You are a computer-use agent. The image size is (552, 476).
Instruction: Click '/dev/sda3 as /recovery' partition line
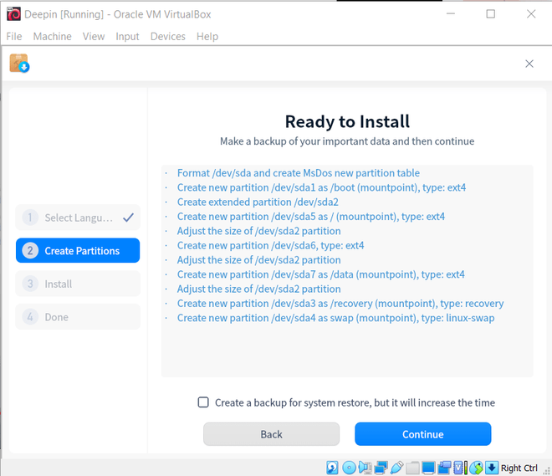pos(340,303)
